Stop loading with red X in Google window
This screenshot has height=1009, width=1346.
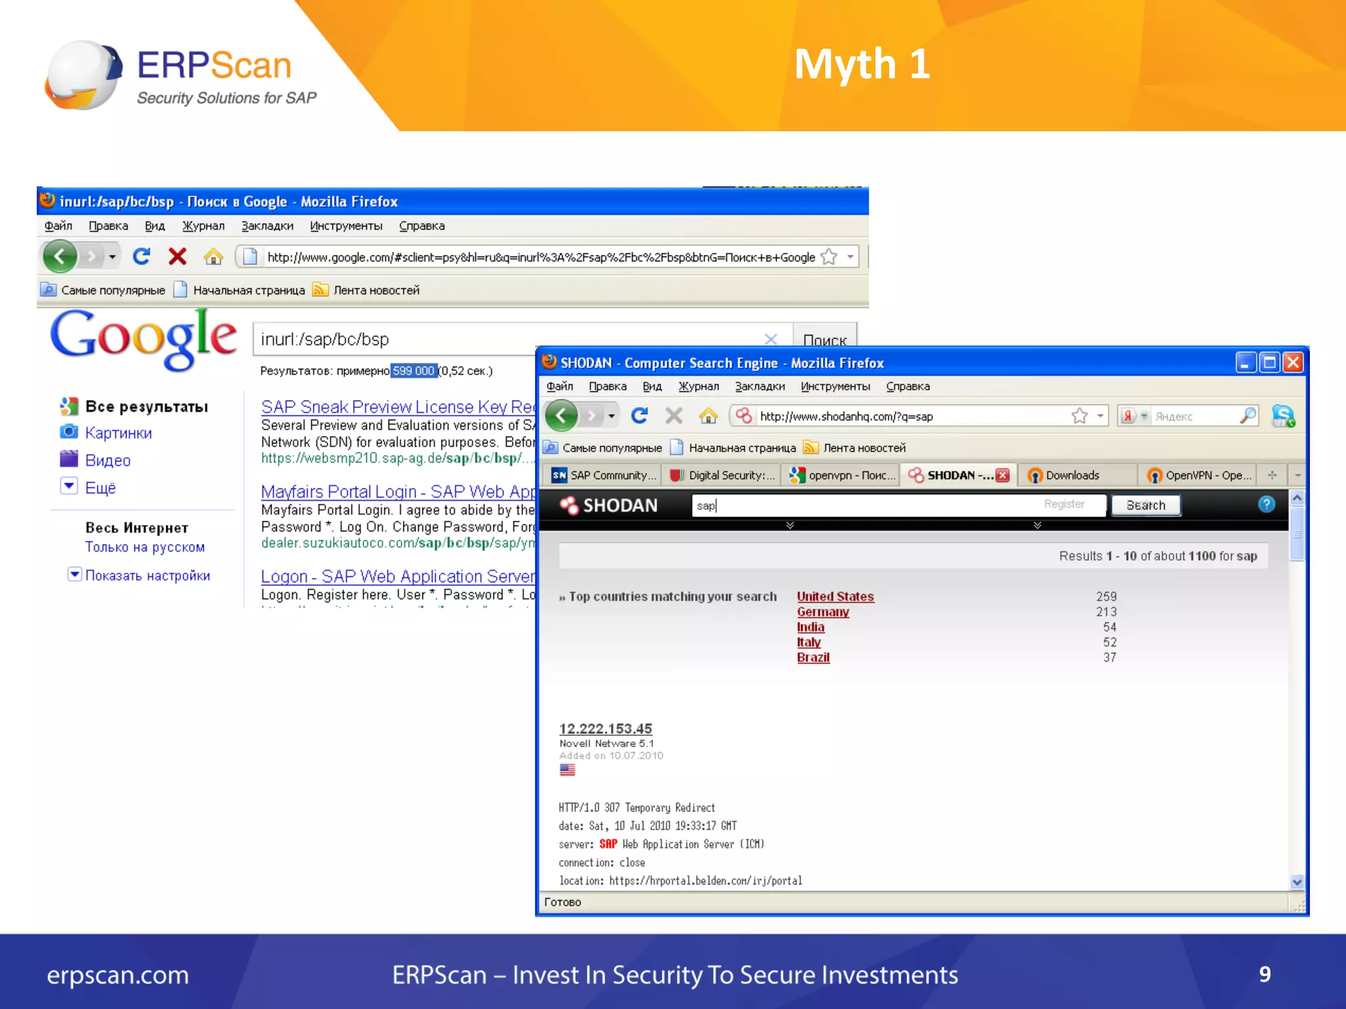(x=177, y=256)
